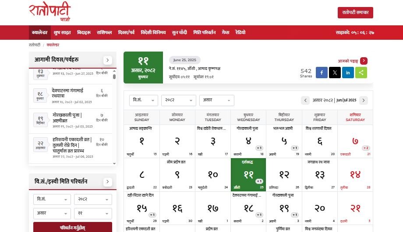This screenshot has width=403, height=232.
Task: Click क्यालेन्डर breadcrumb link
Action: 53,45
